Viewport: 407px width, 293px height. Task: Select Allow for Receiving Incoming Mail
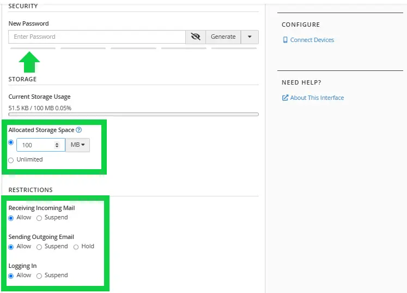(11, 218)
